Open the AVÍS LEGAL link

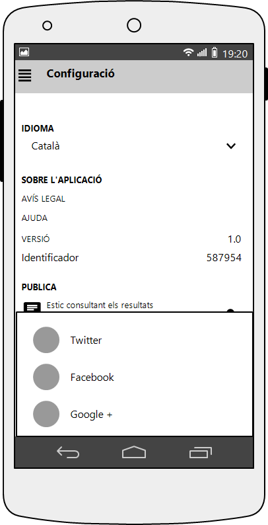44,199
